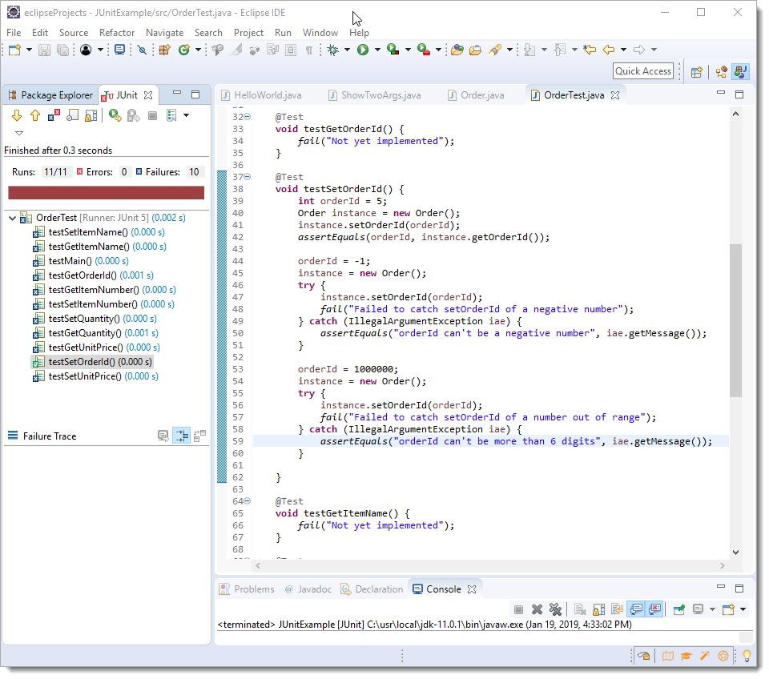Open the Javadoc view tab

(308, 589)
